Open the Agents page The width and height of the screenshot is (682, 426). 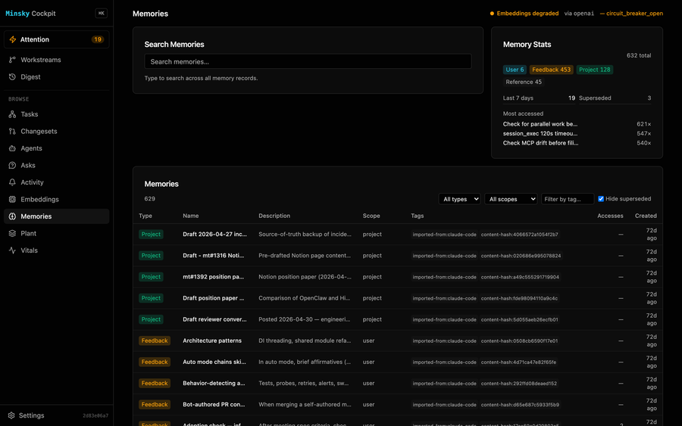[x=57, y=148]
